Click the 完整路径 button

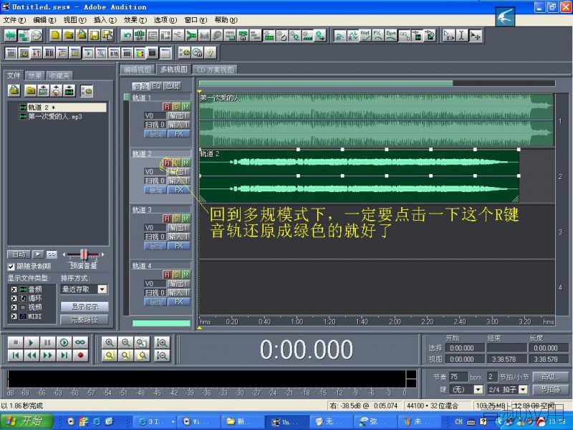click(x=85, y=320)
